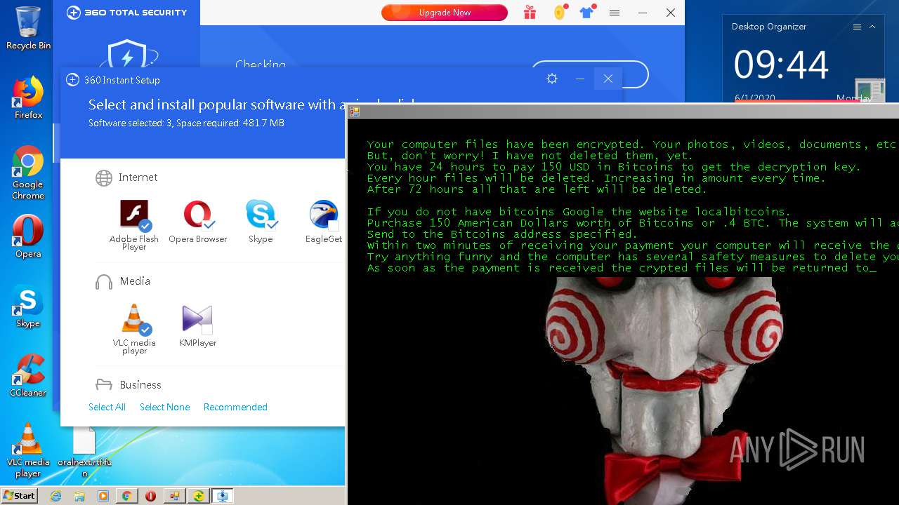The image size is (899, 505).
Task: Open File Explorer from taskbar
Action: (79, 496)
